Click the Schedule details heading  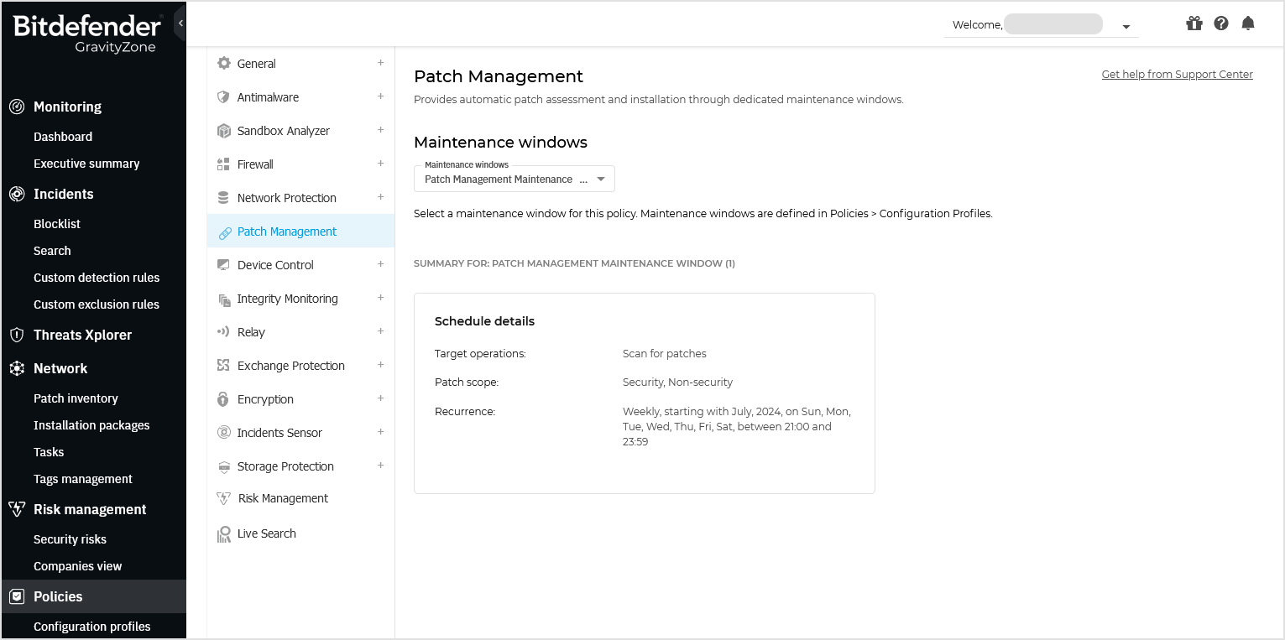484,321
